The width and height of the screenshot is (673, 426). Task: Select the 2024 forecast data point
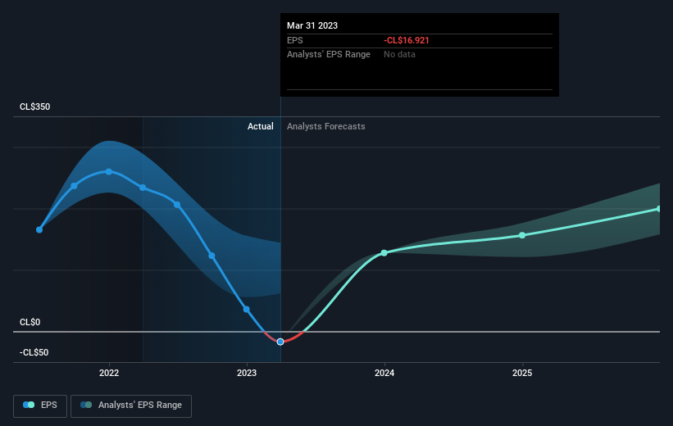pyautogui.click(x=384, y=253)
